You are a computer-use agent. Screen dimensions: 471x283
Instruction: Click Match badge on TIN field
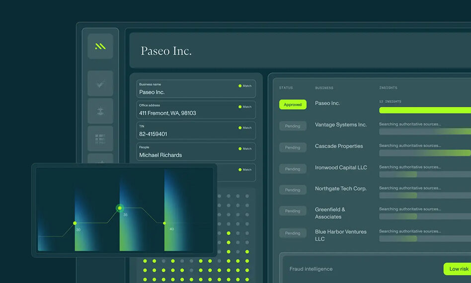245,128
